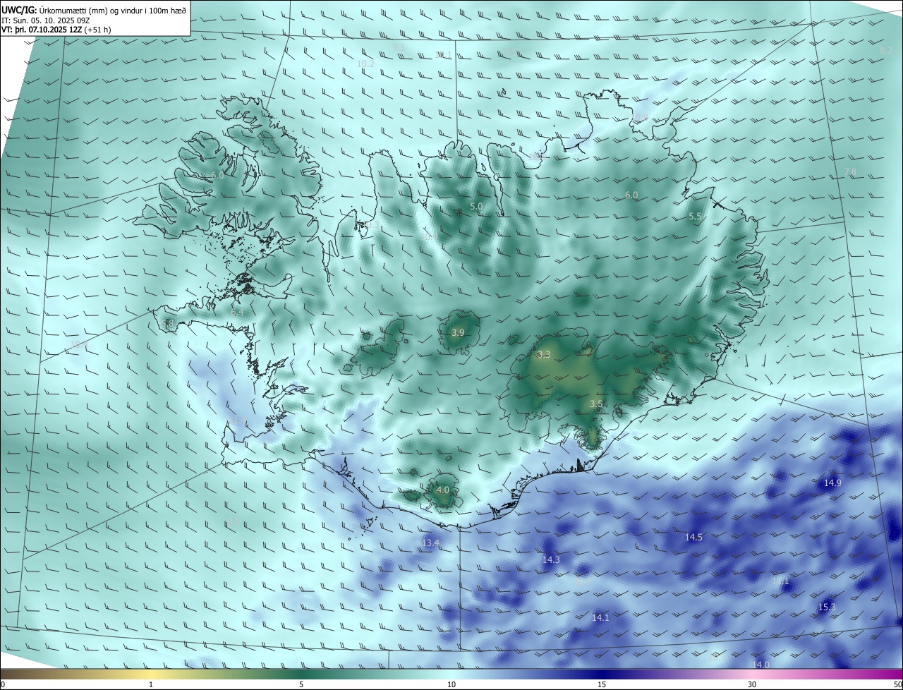Click the 7.8 value east of Iceland
This screenshot has width=903, height=690.
851,172
